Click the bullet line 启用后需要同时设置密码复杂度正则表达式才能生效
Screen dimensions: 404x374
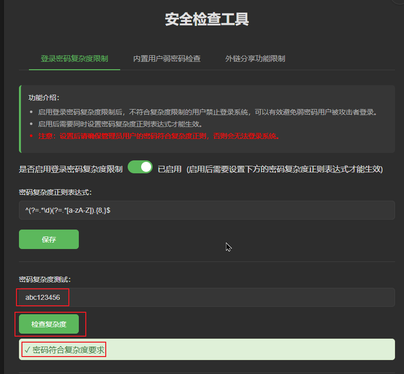120,124
